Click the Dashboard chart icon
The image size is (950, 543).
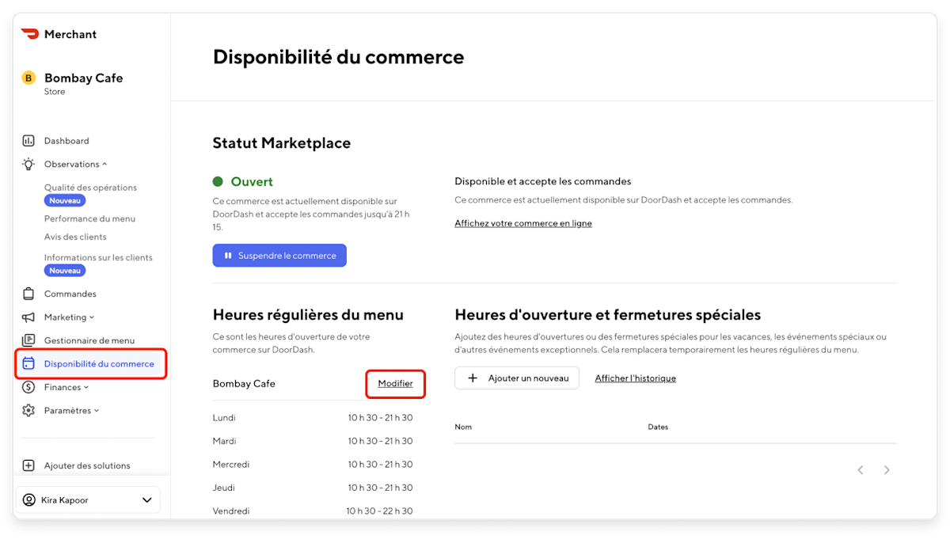pos(28,141)
